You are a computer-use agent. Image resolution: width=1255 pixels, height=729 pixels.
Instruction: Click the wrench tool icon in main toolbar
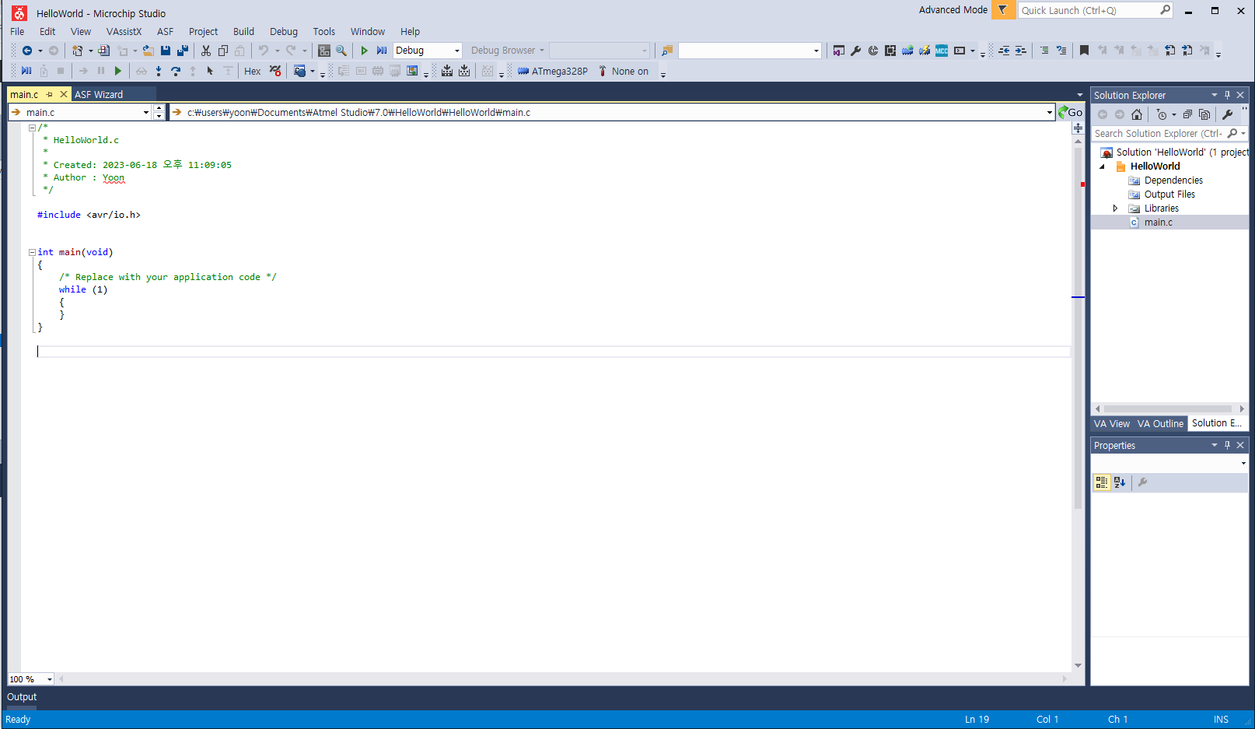(856, 51)
